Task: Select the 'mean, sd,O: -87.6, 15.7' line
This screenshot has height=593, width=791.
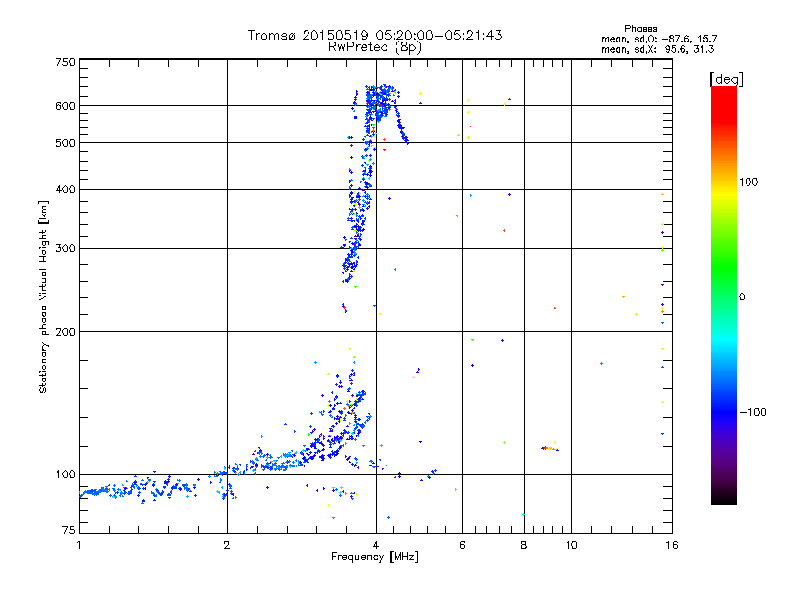Action: point(659,39)
